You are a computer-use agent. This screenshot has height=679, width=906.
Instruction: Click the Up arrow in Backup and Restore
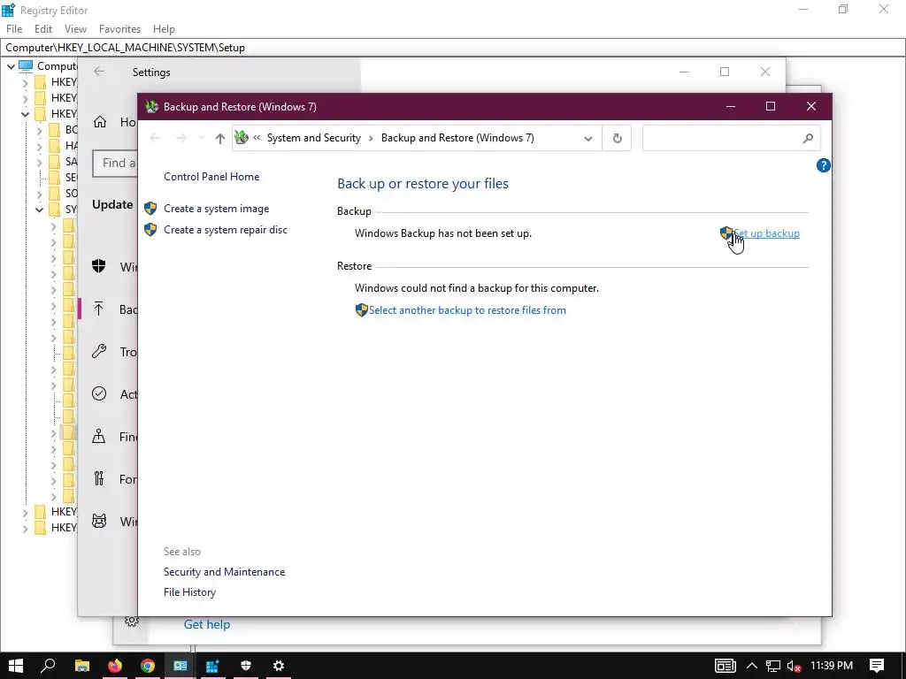pyautogui.click(x=219, y=138)
